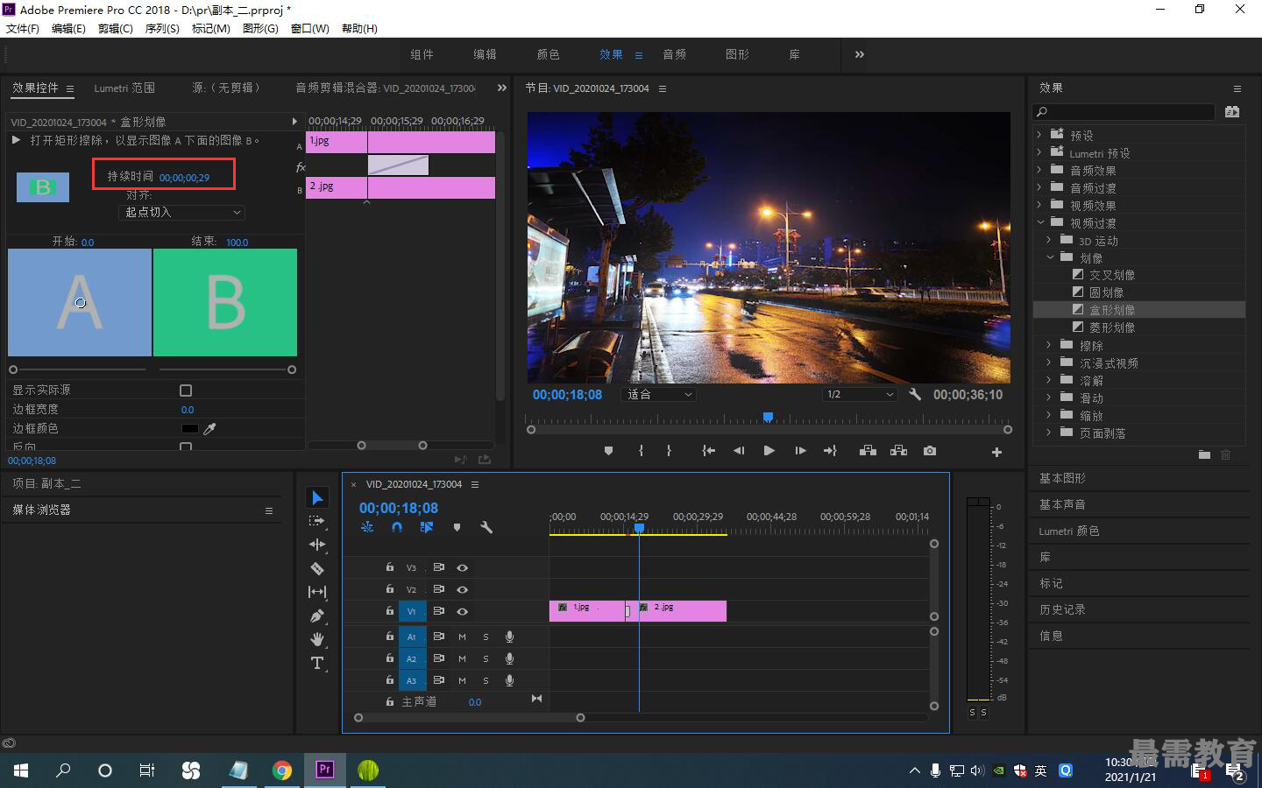The height and width of the screenshot is (788, 1262).
Task: Open the 序列(S) menu
Action: [162, 29]
